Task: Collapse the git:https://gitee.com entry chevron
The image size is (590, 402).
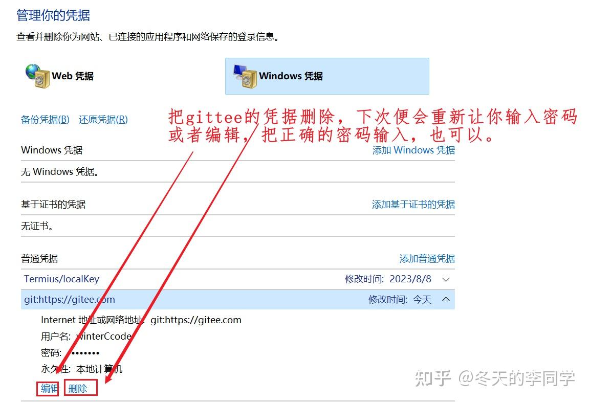Action: pos(445,300)
